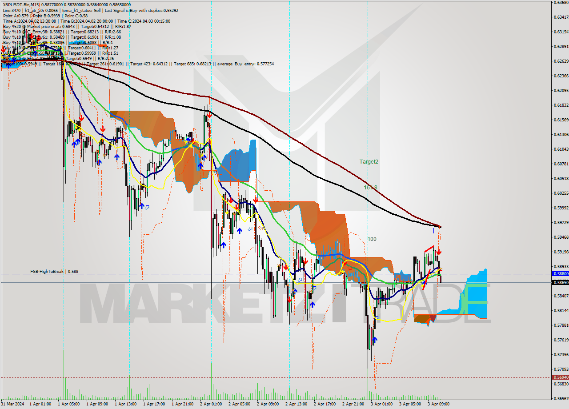Select the '1 Apr 13:00' time label
The image size is (569, 409).
[125, 404]
